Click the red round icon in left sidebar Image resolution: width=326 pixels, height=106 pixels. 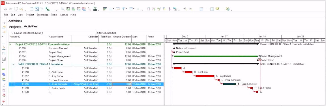(x=4, y=101)
